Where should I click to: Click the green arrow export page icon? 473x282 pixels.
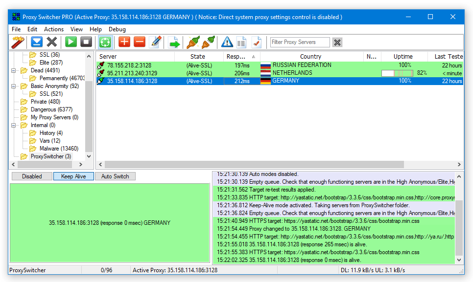(174, 42)
